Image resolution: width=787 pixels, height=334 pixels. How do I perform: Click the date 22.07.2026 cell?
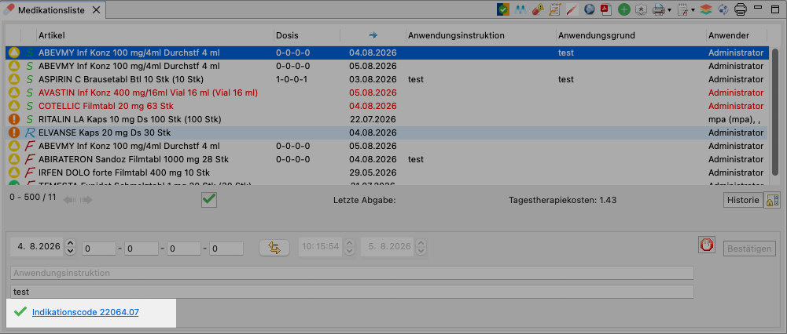click(373, 119)
